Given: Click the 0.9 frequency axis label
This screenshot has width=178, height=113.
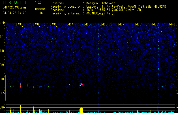Looking at the screenshot, I should (2, 65).
